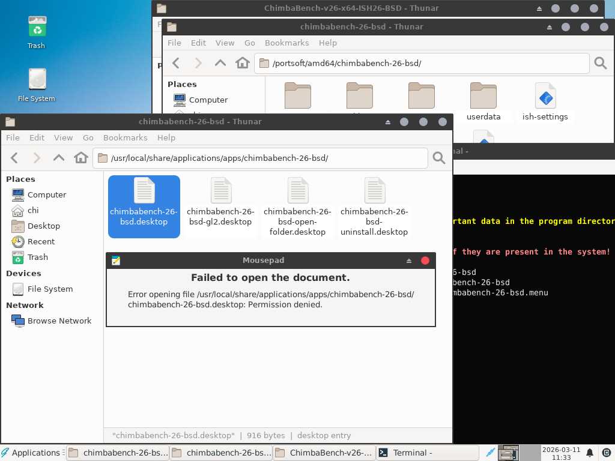Go up a folder in /portsoft Thunar window
This screenshot has width=615, height=461.
(x=220, y=63)
